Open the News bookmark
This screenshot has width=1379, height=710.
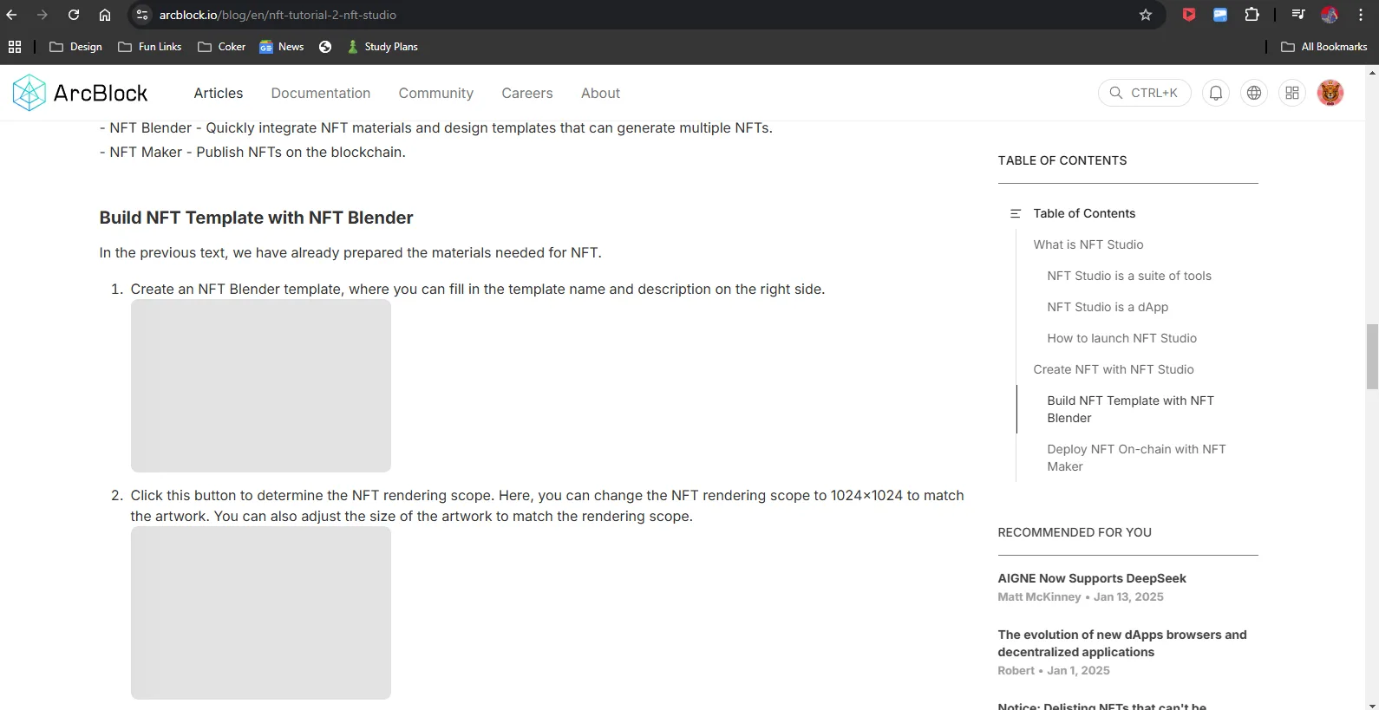tap(282, 47)
